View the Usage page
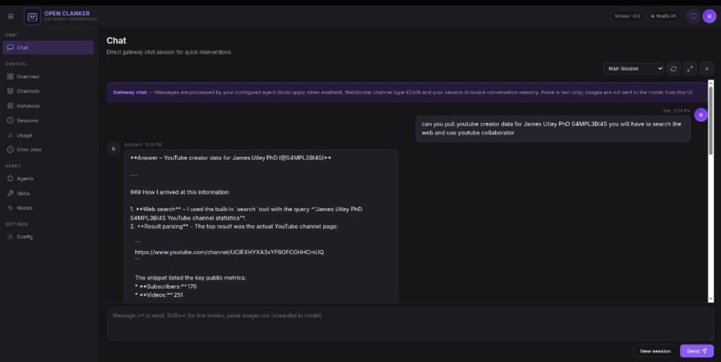The image size is (721, 362). coord(24,135)
